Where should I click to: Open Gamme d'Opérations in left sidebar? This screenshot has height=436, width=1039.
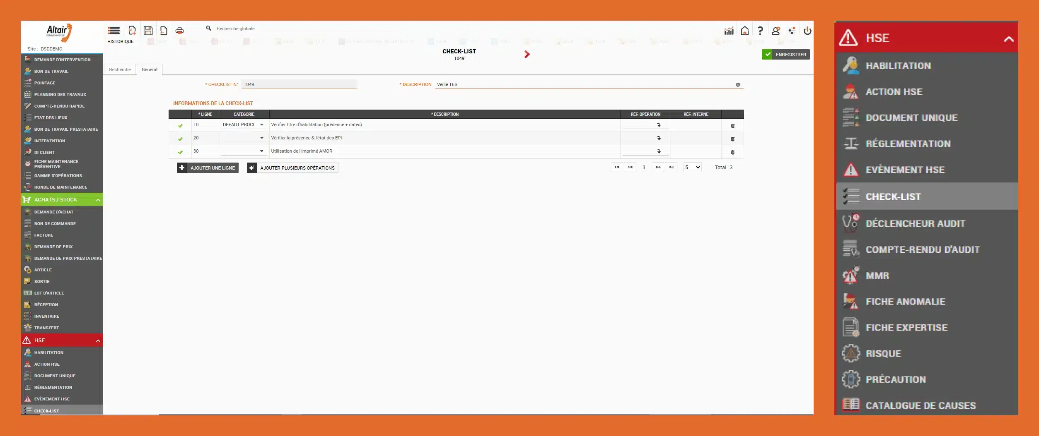[62, 175]
